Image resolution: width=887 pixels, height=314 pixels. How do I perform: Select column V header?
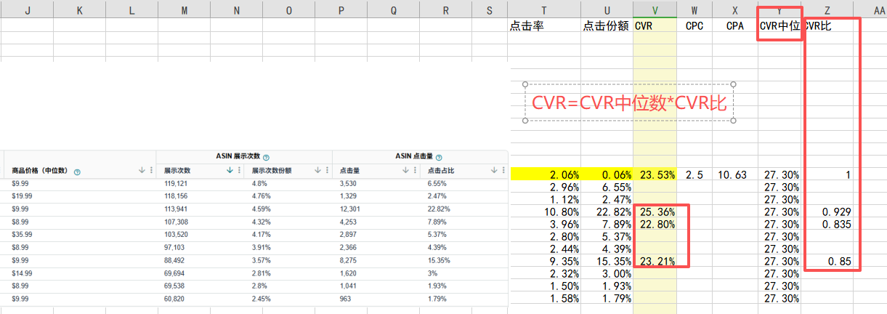point(655,9)
